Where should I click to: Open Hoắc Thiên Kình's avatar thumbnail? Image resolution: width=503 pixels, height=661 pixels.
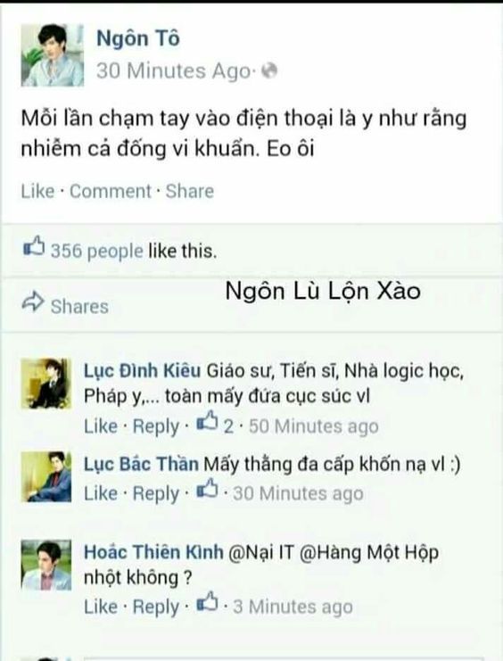pos(46,566)
